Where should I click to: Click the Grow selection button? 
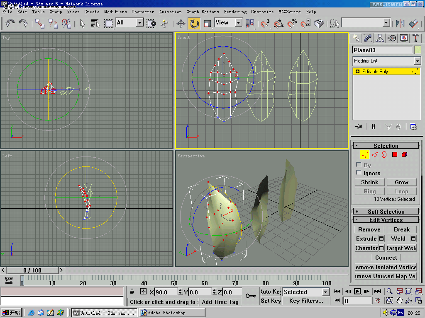click(401, 182)
